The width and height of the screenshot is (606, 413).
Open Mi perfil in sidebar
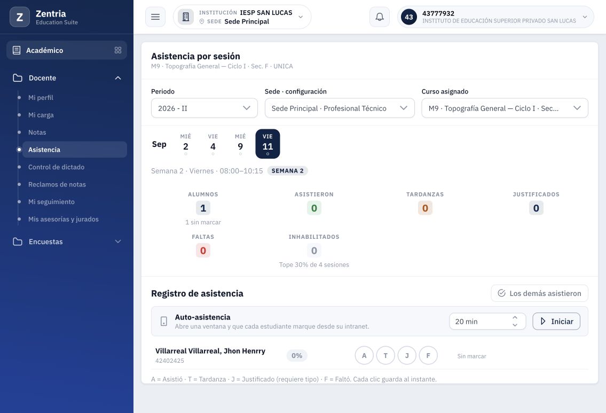click(x=41, y=97)
